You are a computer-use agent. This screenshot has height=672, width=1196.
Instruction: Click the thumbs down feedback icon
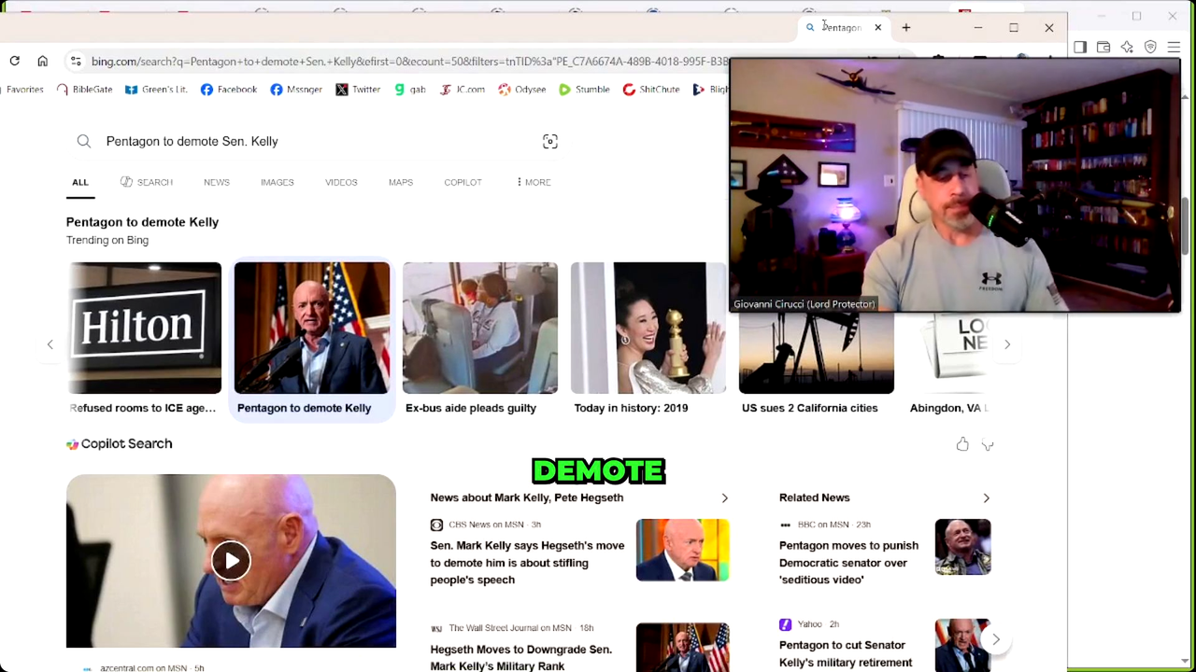(x=988, y=445)
